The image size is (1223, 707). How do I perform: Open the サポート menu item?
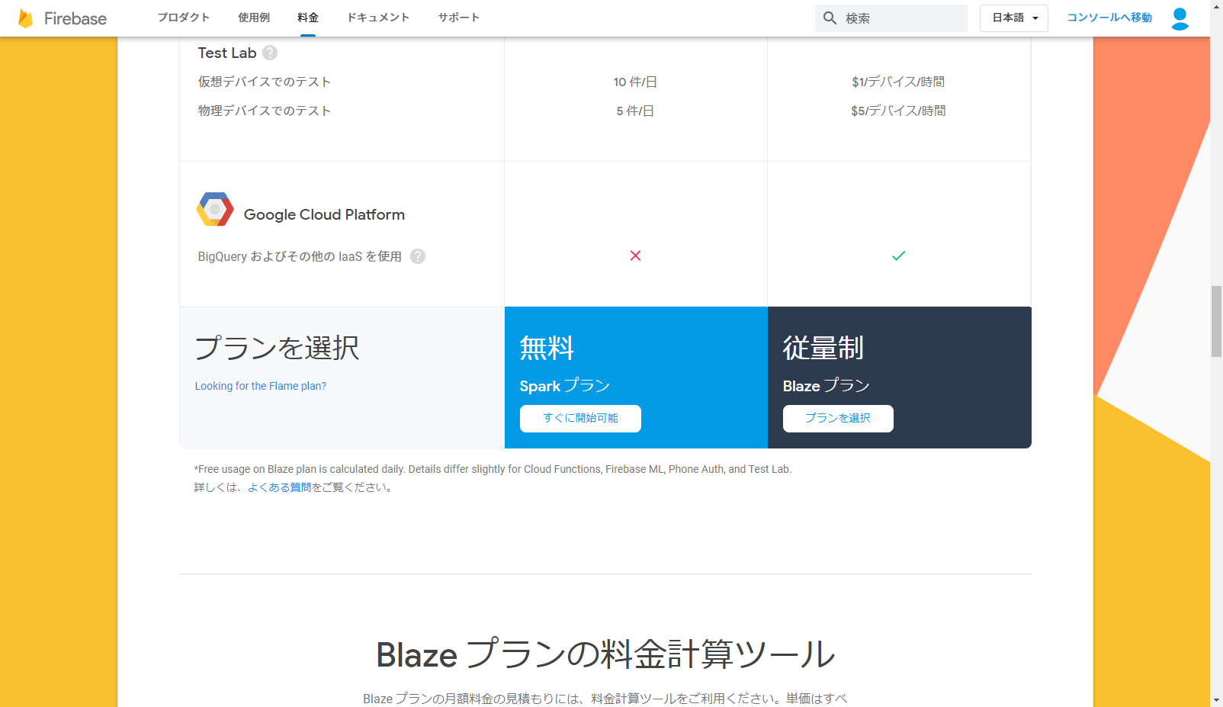tap(459, 18)
